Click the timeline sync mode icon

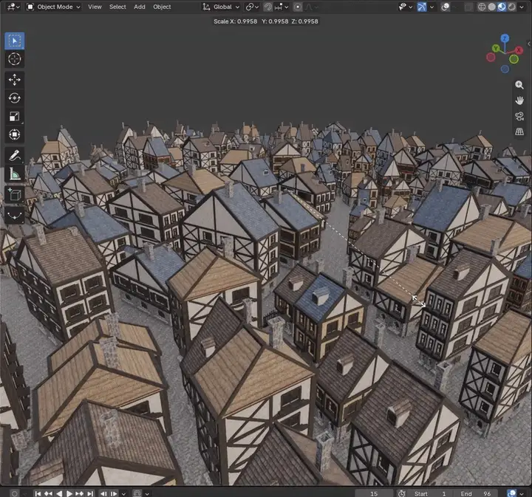pos(137,493)
